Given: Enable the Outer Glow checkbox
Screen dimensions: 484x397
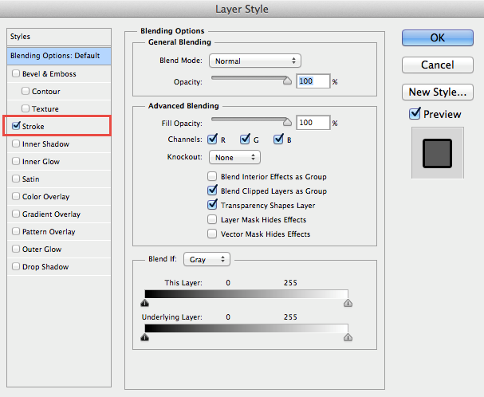Looking at the screenshot, I should tap(16, 249).
